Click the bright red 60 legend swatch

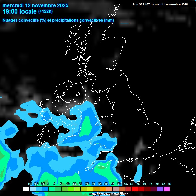135,189
